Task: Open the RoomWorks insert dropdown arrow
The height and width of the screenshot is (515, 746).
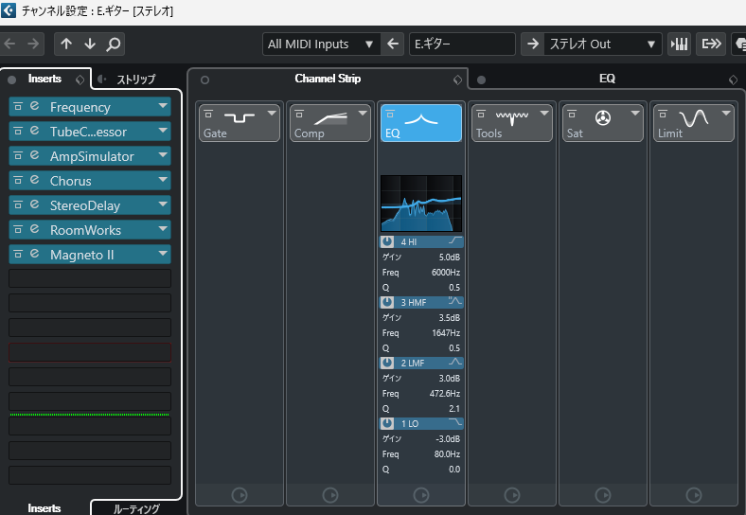Action: [x=163, y=229]
